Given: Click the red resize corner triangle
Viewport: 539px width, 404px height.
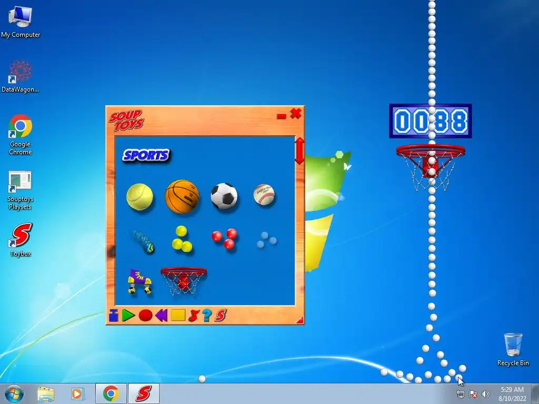Looking at the screenshot, I should pyautogui.click(x=300, y=320).
